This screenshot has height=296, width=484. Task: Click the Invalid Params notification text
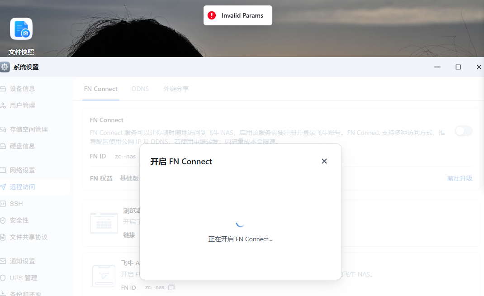tap(242, 15)
